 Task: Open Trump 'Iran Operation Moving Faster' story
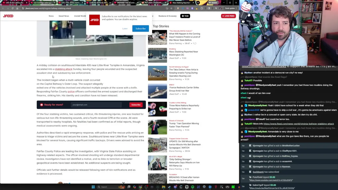pyautogui.click(x=184, y=125)
